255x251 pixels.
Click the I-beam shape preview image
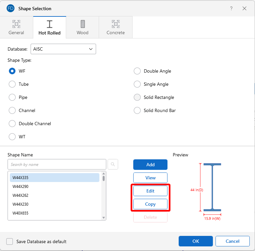(212, 187)
